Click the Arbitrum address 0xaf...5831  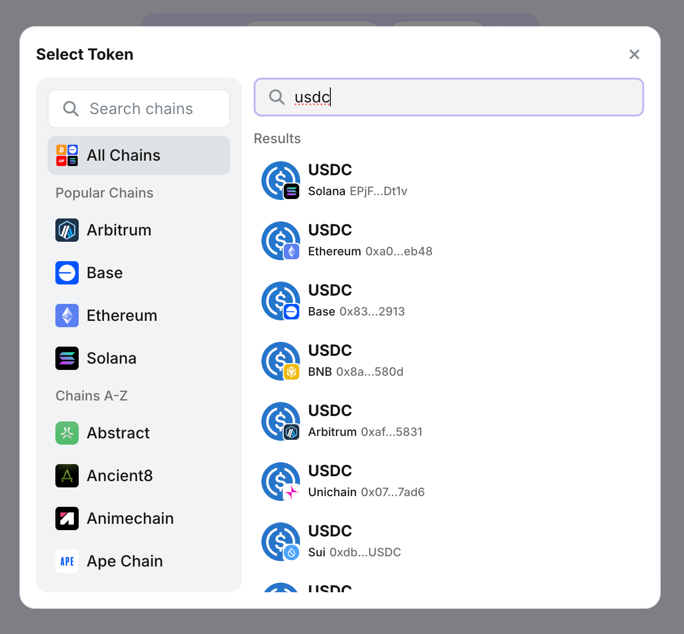click(392, 432)
